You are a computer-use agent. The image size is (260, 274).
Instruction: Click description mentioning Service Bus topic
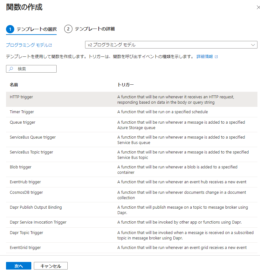click(x=183, y=155)
